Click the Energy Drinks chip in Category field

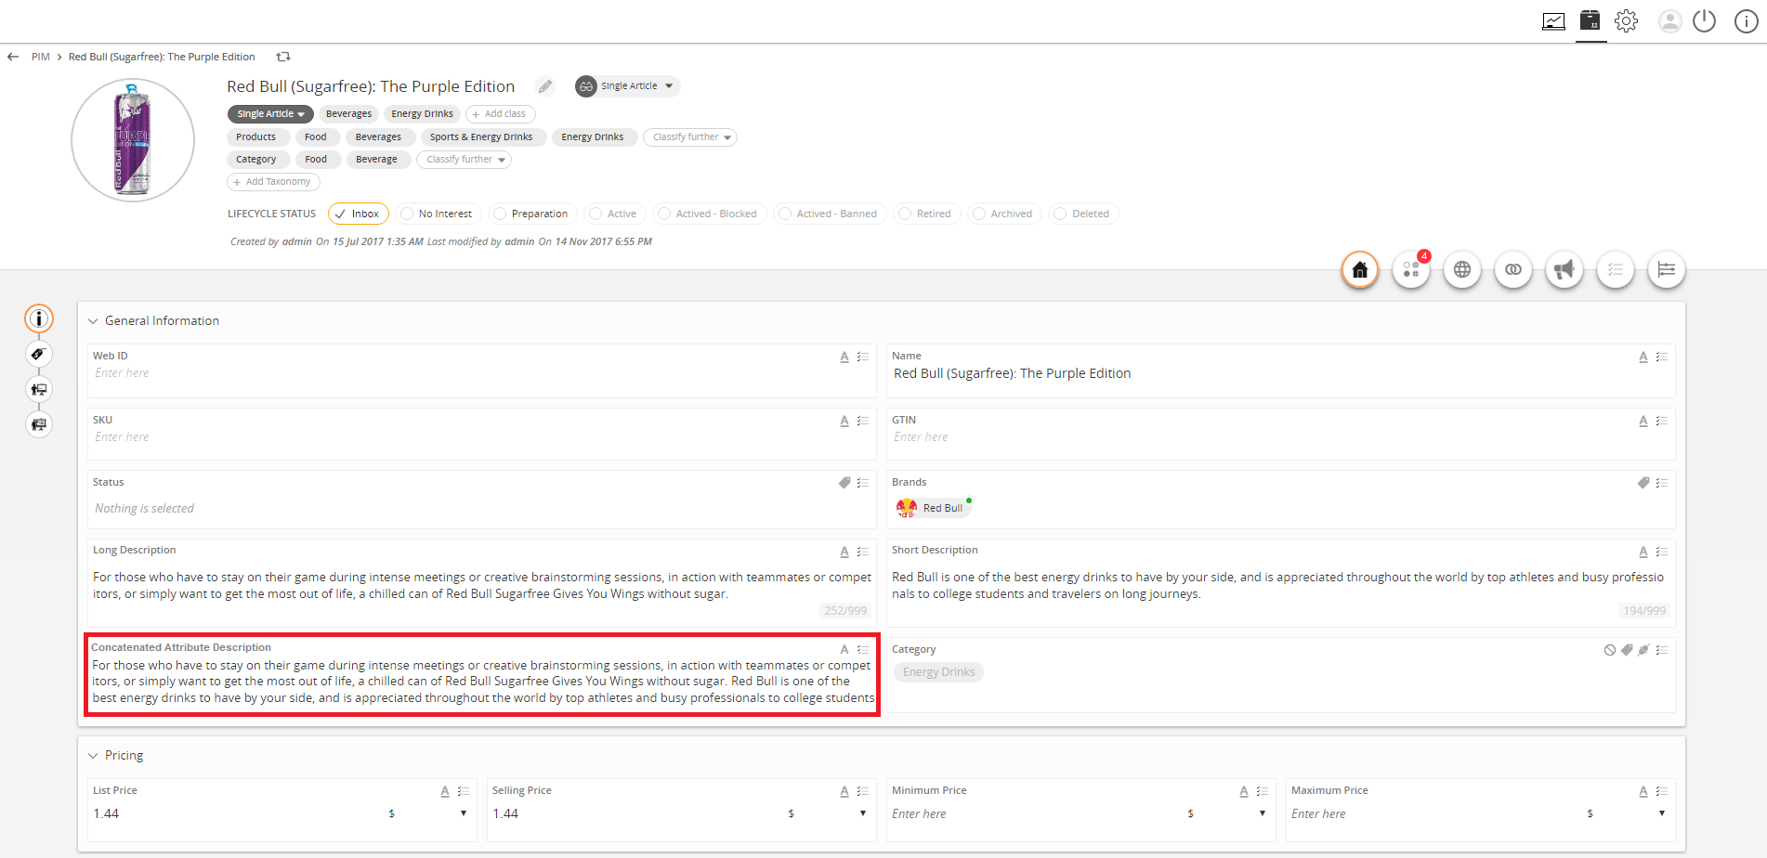[x=938, y=672]
